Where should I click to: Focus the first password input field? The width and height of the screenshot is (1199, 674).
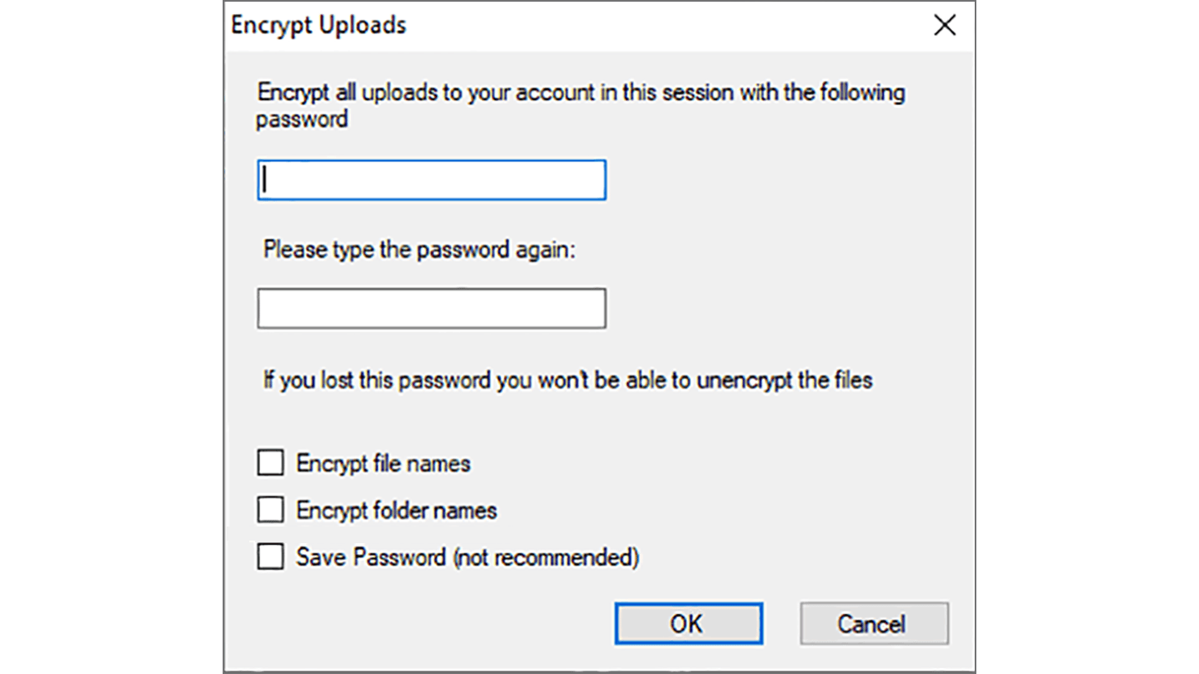[431, 180]
